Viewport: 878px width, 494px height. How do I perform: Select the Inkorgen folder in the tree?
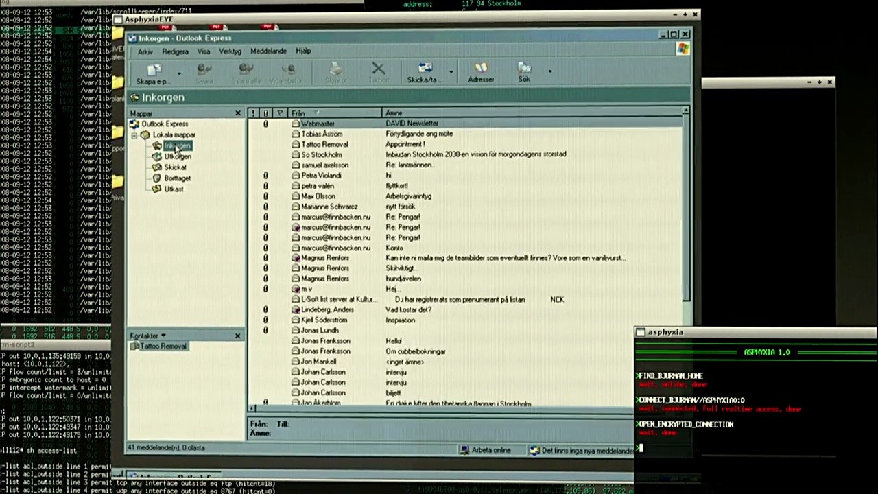[x=173, y=145]
